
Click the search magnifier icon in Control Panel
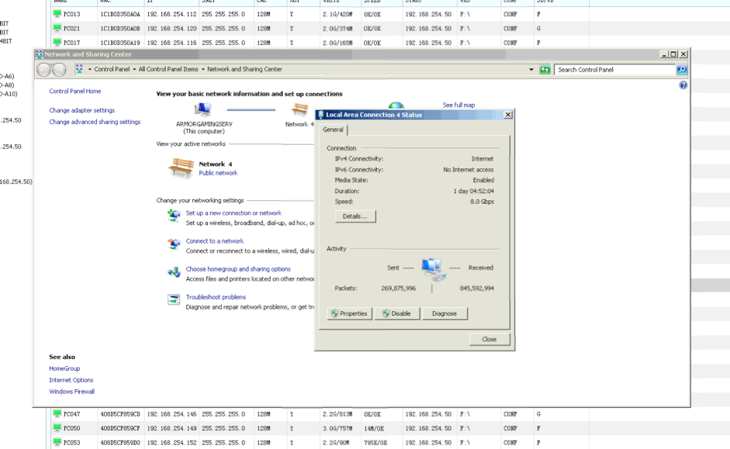(x=681, y=70)
